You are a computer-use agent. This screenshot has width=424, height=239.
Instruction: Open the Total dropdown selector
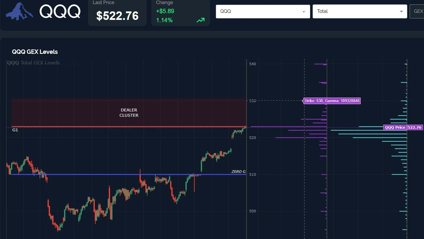[360, 11]
